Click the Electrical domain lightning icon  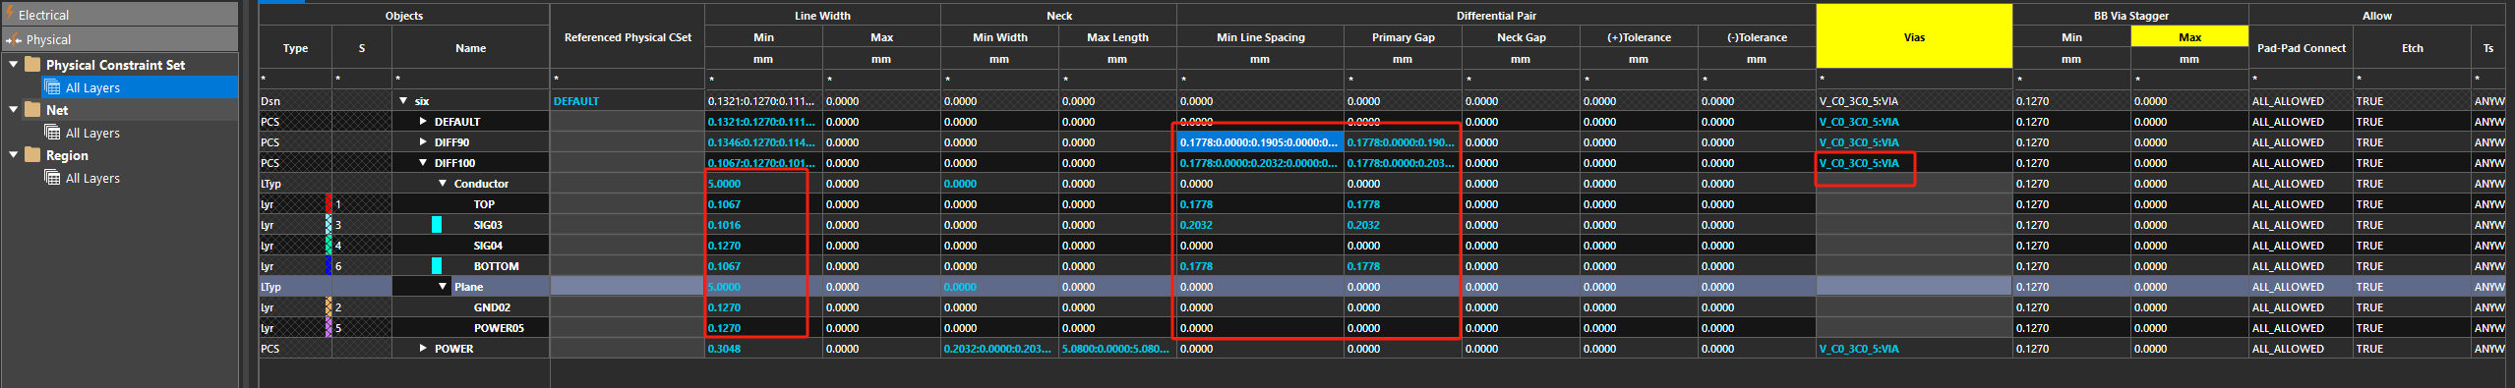point(10,14)
